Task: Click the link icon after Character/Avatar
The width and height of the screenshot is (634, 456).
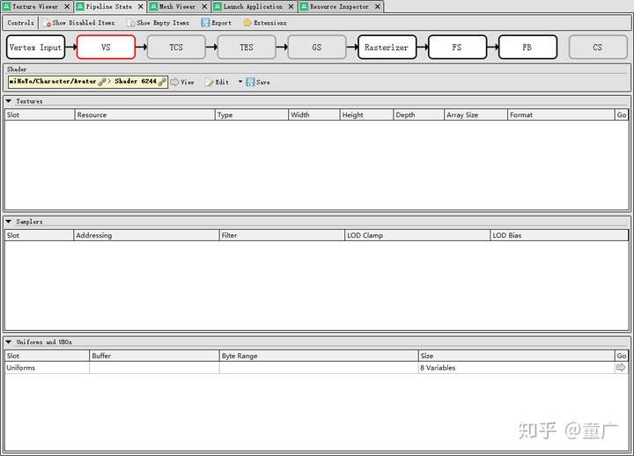Action: click(x=102, y=82)
